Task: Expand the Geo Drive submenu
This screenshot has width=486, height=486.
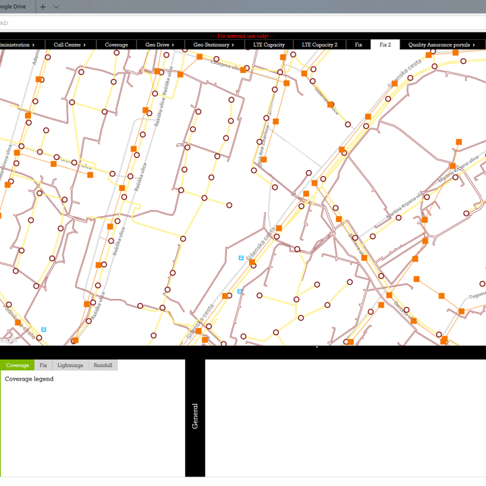Action: 159,45
